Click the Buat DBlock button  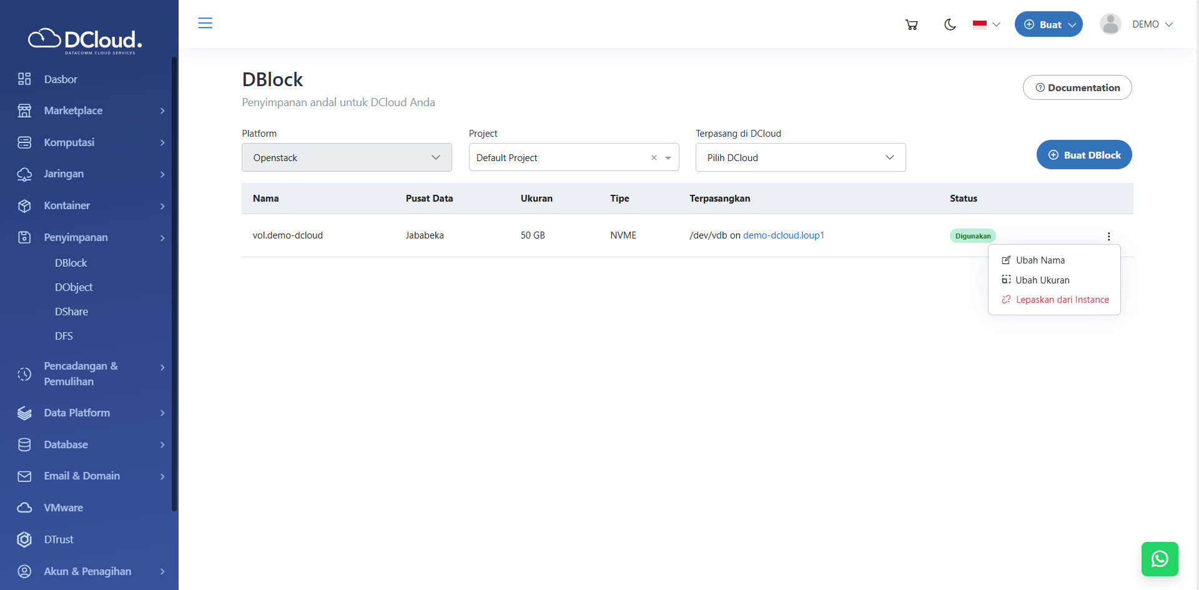click(1083, 155)
